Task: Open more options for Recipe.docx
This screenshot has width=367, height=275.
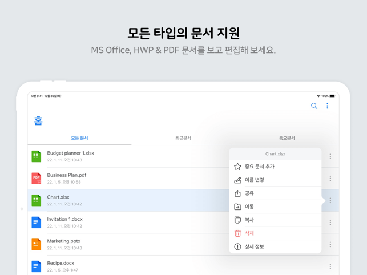Action: pyautogui.click(x=330, y=266)
